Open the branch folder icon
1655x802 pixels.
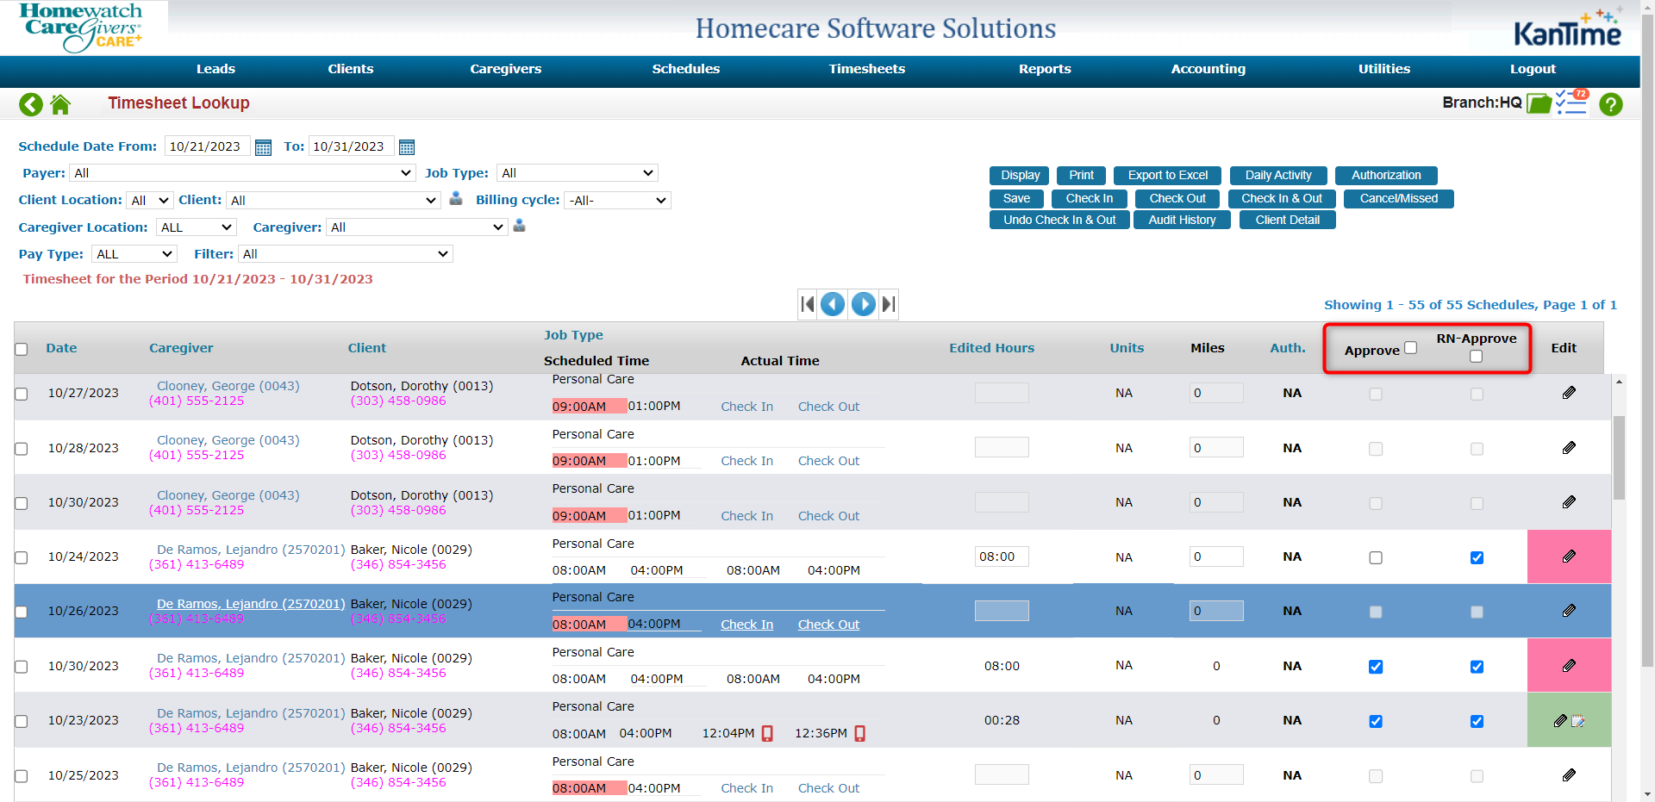coord(1539,103)
